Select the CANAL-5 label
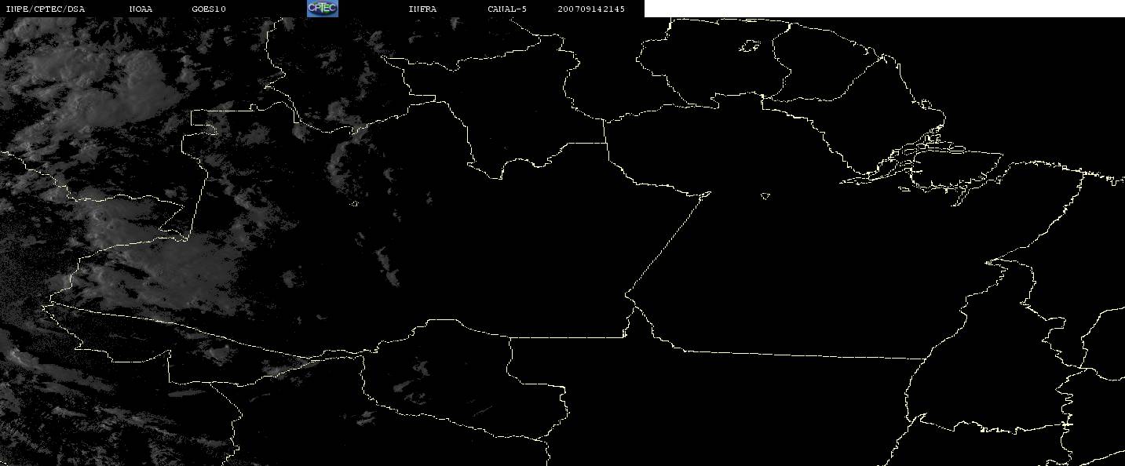This screenshot has width=1125, height=466. coord(507,9)
